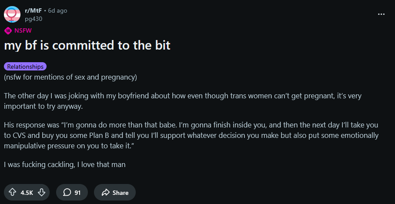Click the Share arrow icon
This screenshot has height=204, width=395.
tap(105, 193)
